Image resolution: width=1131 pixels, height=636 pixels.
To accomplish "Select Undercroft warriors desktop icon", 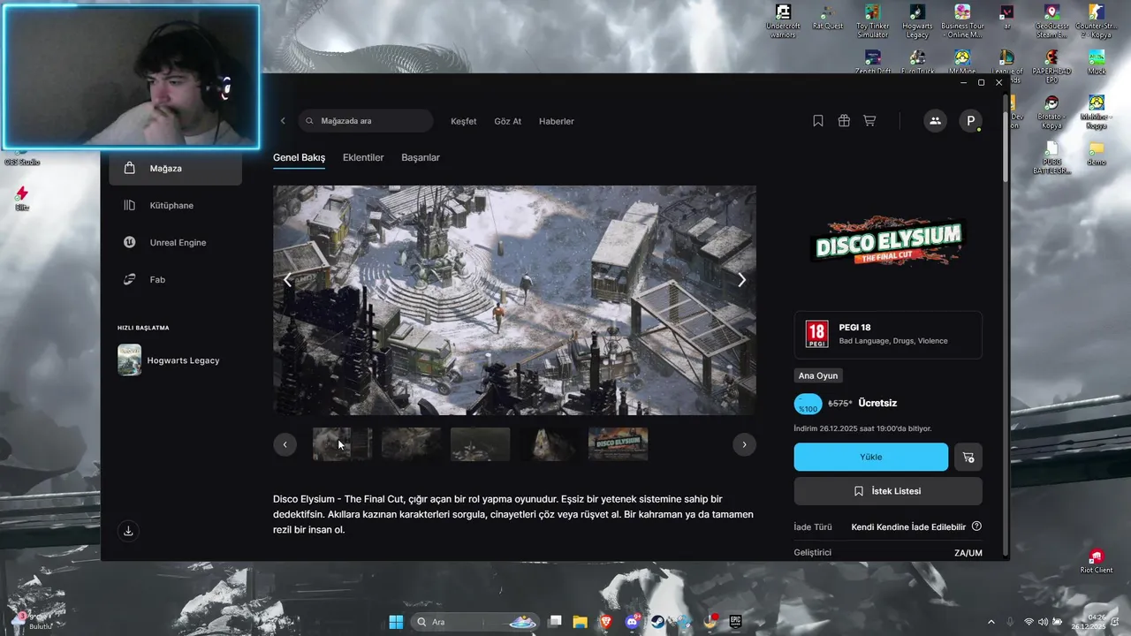I will [783, 21].
